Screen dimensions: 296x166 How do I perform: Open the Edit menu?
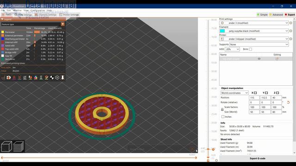[9, 10]
